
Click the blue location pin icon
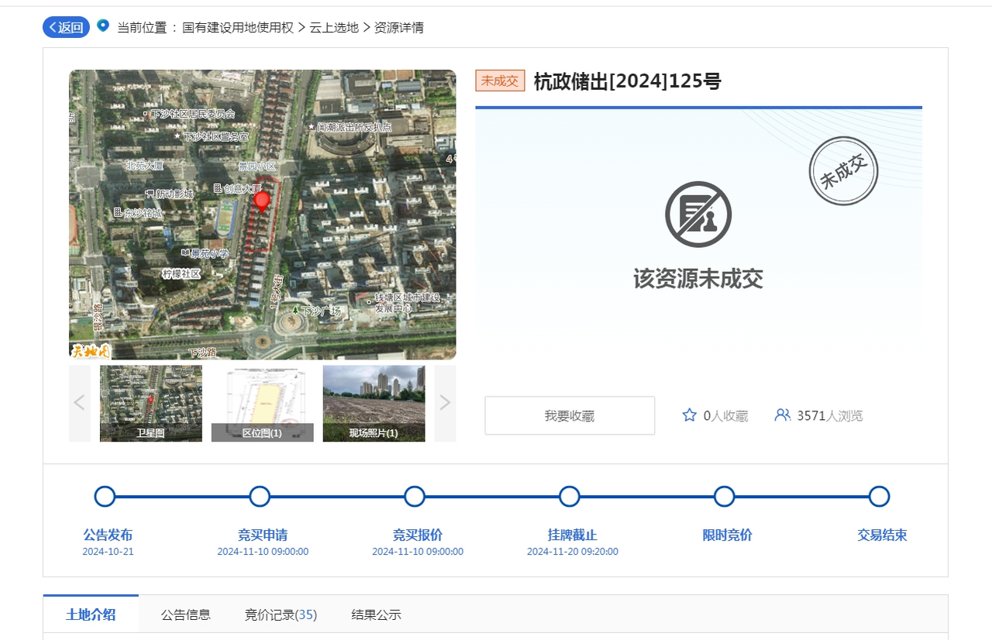(103, 26)
